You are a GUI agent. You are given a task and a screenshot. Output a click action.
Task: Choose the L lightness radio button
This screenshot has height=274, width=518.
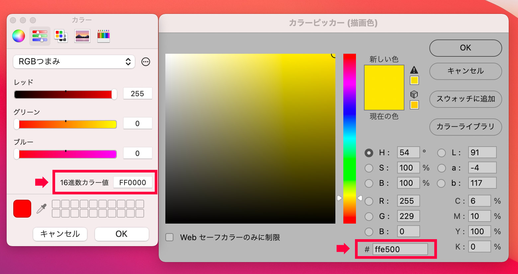pyautogui.click(x=441, y=153)
